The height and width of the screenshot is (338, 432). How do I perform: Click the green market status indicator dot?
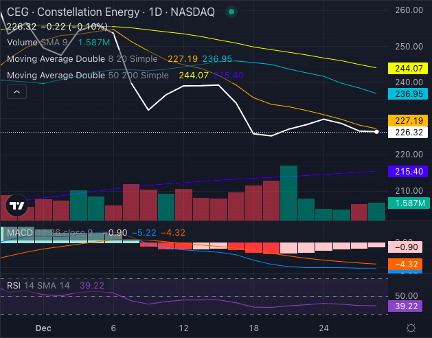233,12
